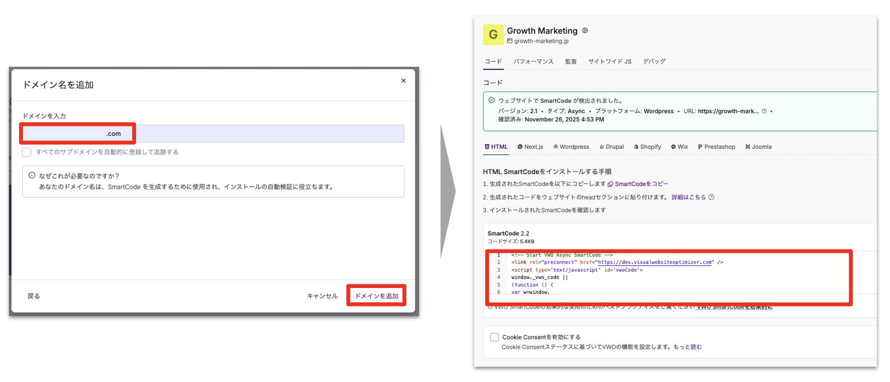Click the ドメインを追加 button
This screenshot has width=890, height=382.
click(377, 296)
